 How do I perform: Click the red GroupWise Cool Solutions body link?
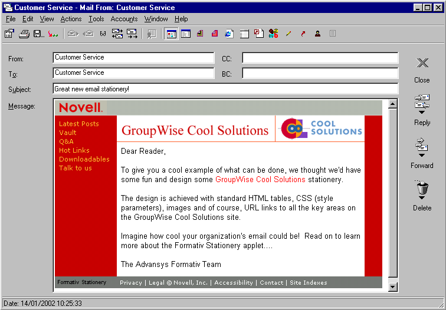pos(260,180)
